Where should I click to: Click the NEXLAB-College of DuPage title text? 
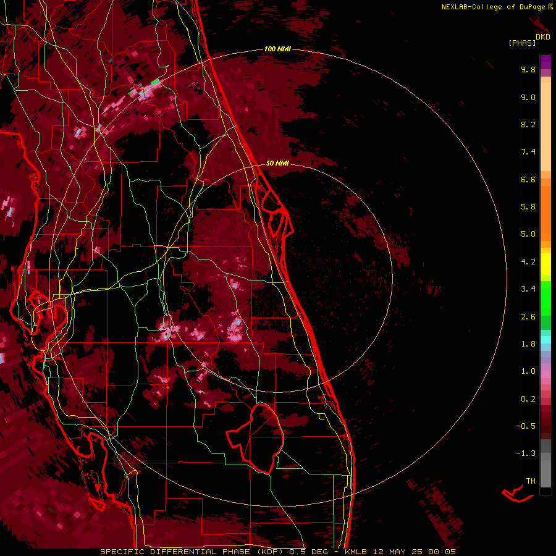coord(497,7)
